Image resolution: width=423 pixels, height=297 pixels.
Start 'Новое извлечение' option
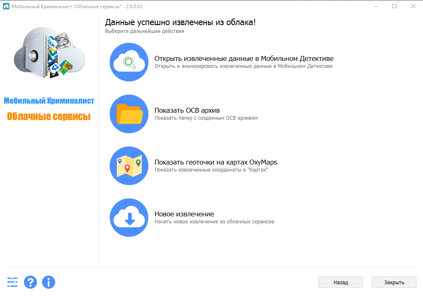coord(184,214)
